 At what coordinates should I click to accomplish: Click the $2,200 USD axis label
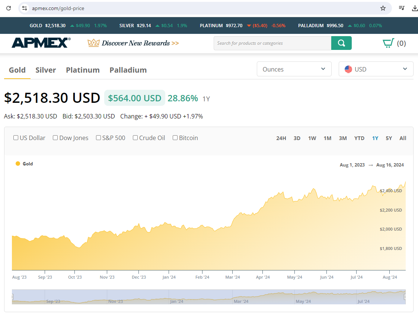point(391,210)
